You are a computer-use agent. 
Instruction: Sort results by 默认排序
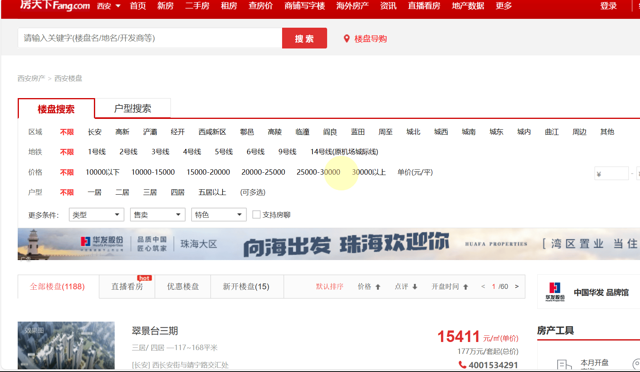330,287
